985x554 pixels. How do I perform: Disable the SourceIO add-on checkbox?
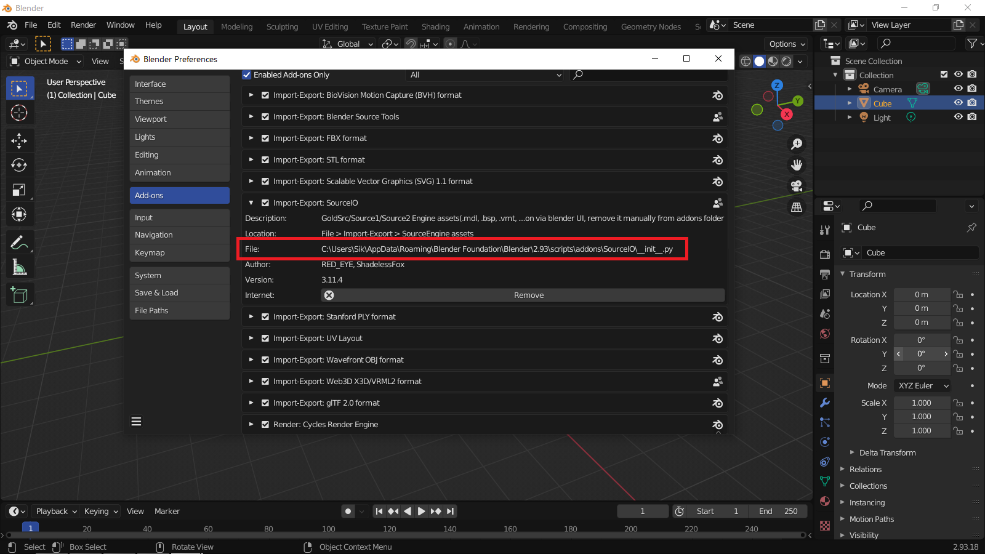(x=265, y=203)
